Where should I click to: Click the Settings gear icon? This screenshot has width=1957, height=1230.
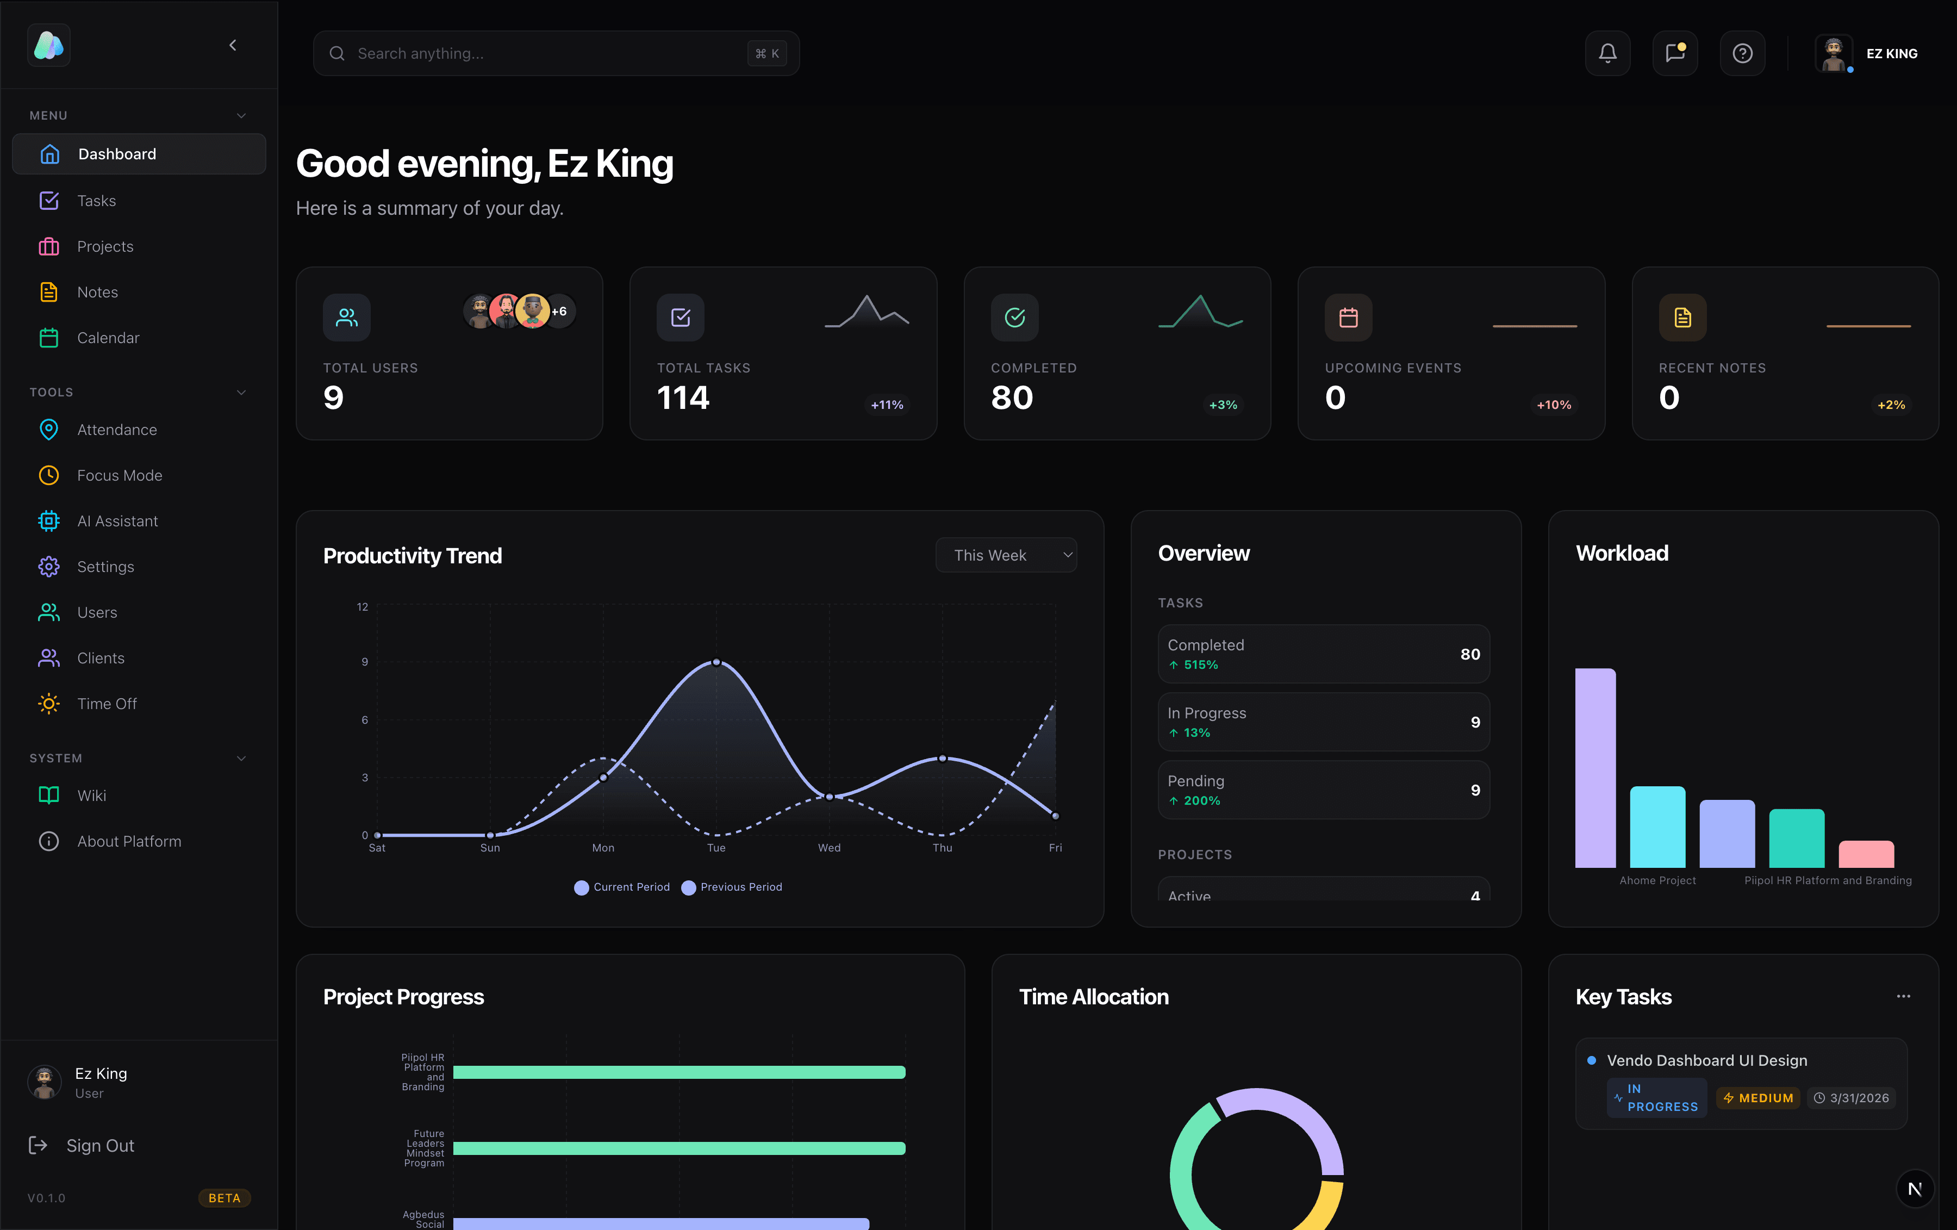pyautogui.click(x=49, y=567)
